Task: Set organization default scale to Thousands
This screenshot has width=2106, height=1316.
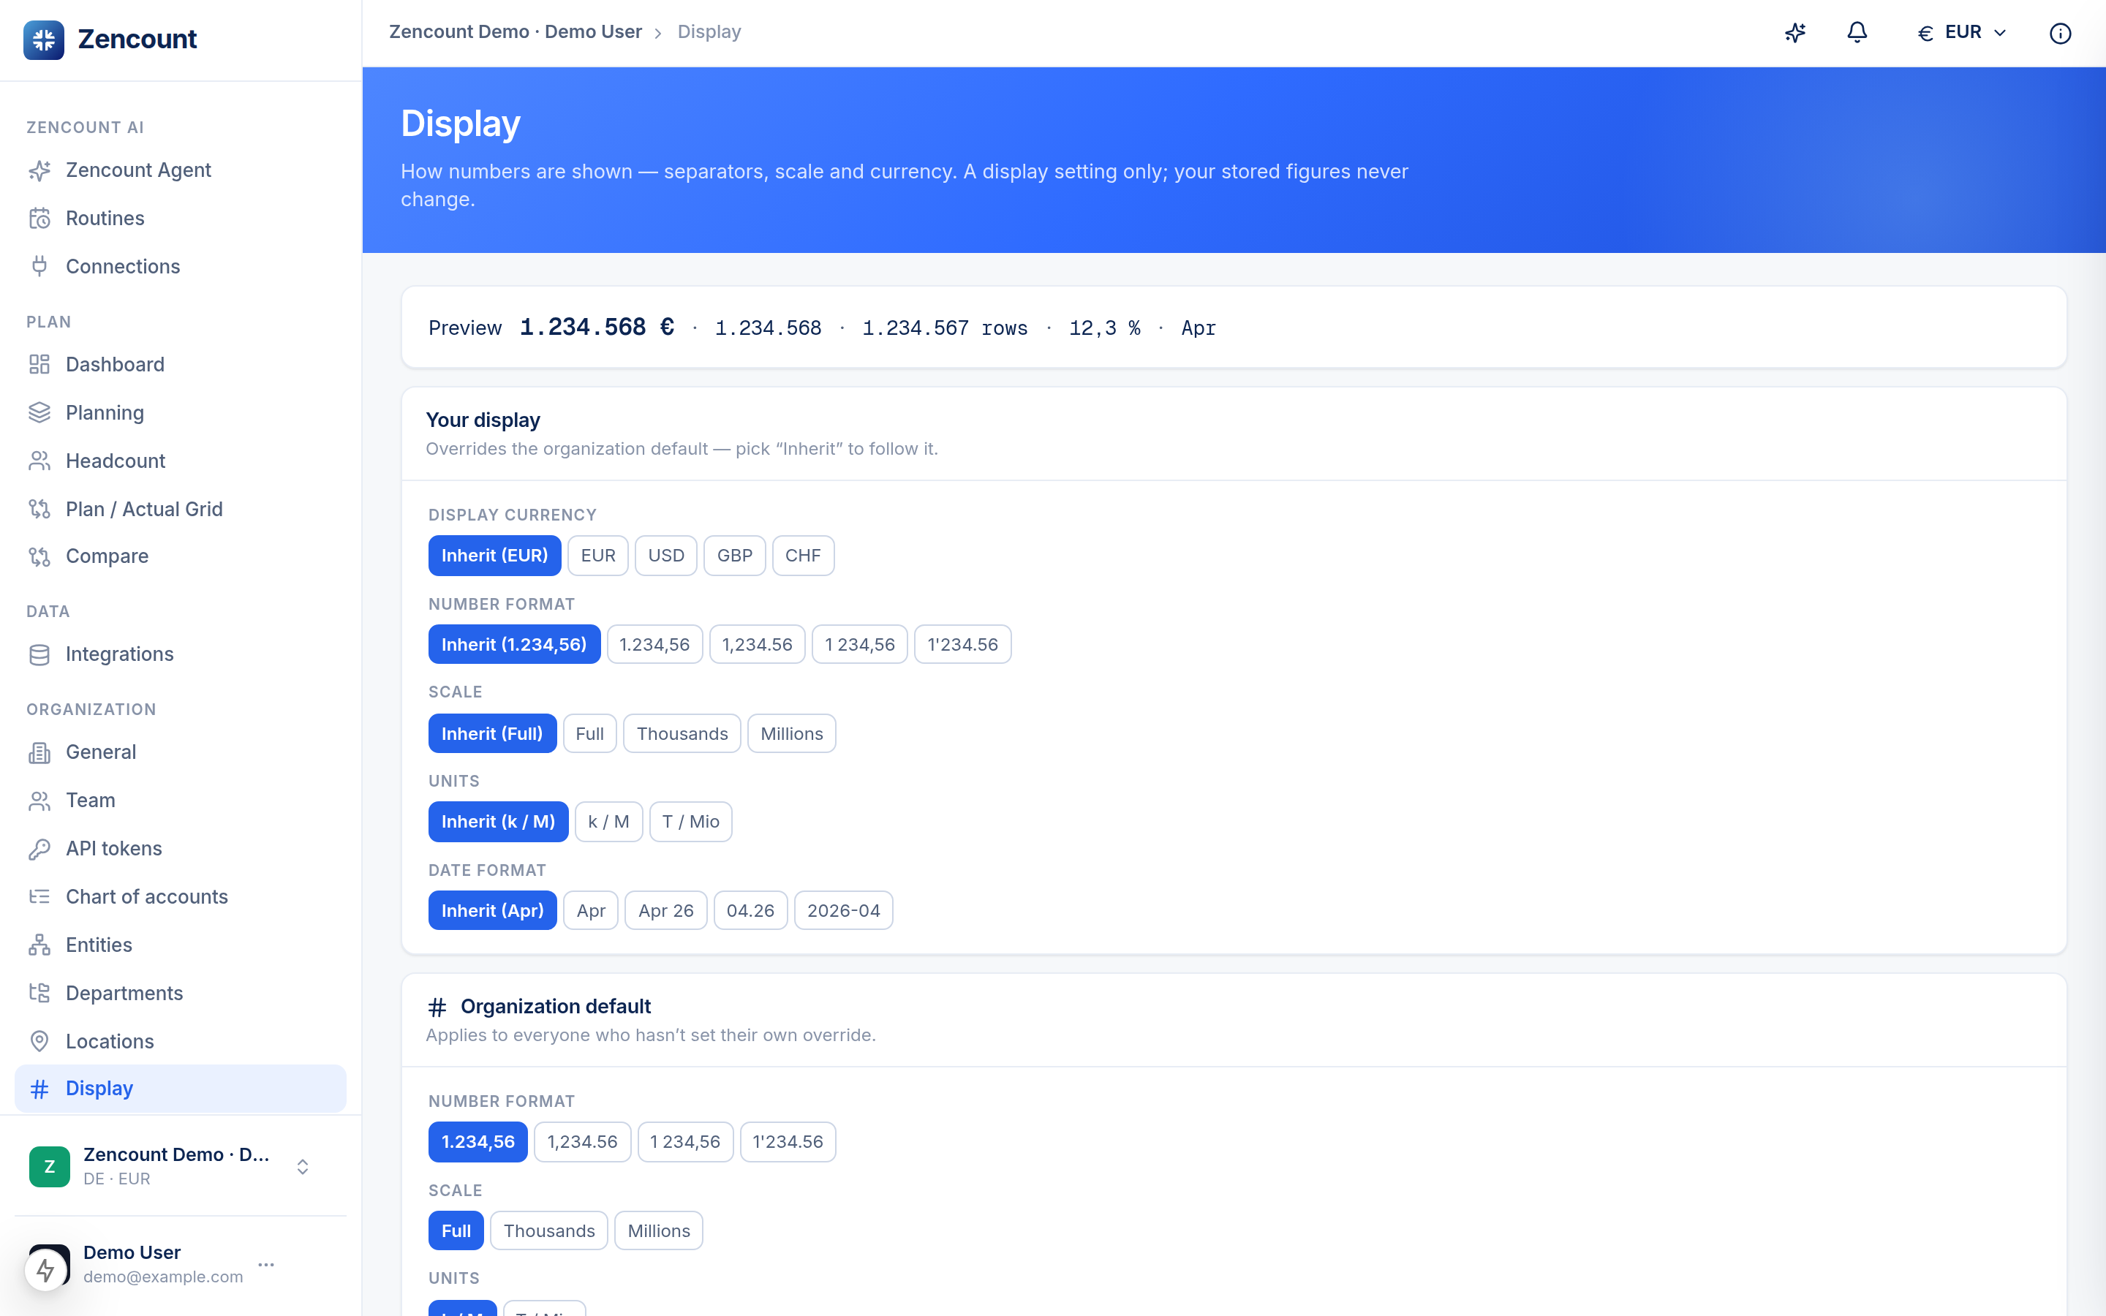Action: click(549, 1230)
